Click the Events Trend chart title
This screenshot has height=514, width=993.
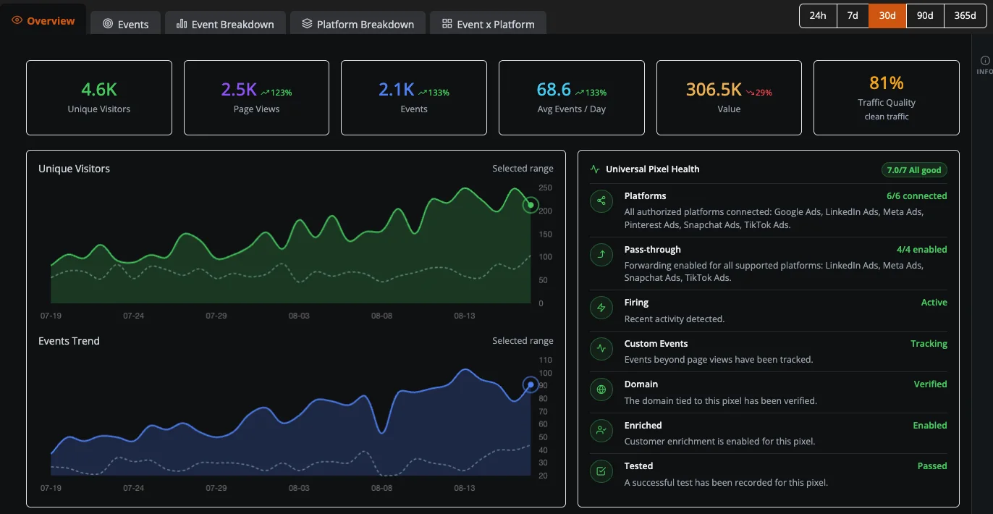tap(69, 341)
